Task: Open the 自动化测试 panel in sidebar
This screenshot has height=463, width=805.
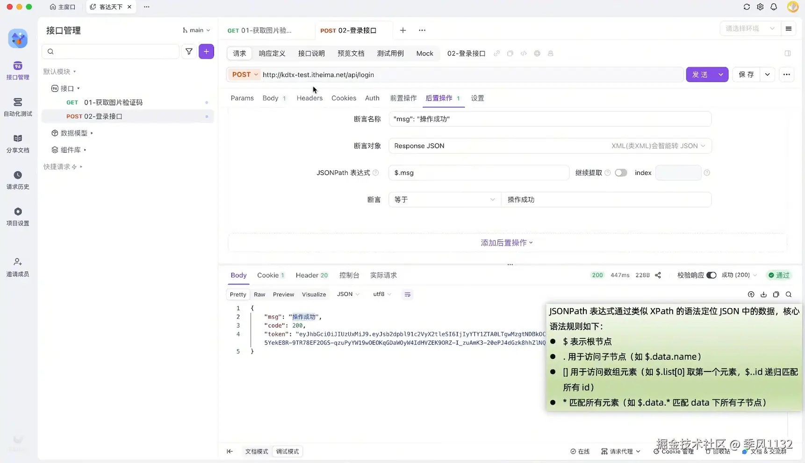Action: pyautogui.click(x=17, y=107)
